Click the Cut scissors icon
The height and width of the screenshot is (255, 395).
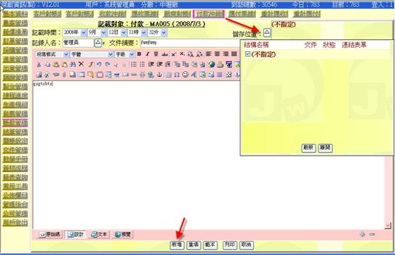pyautogui.click(x=39, y=64)
